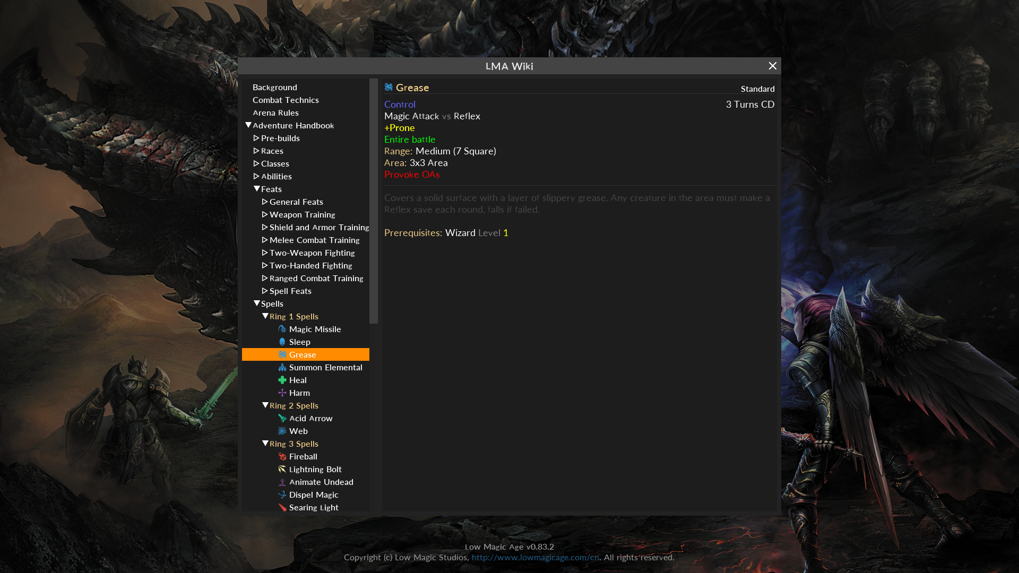The image size is (1019, 573).
Task: Click the Magic Missile spell icon
Action: (282, 329)
